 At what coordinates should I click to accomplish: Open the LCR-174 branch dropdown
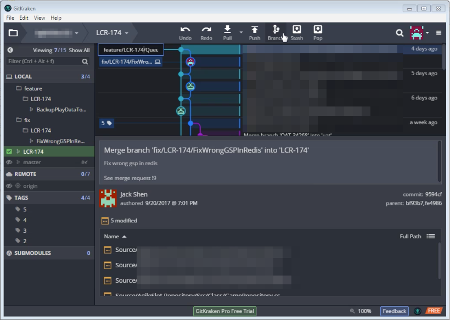point(112,33)
